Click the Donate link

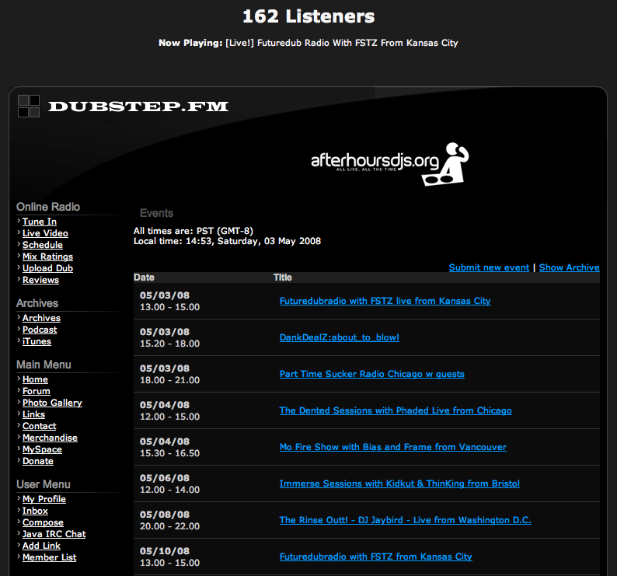[38, 461]
